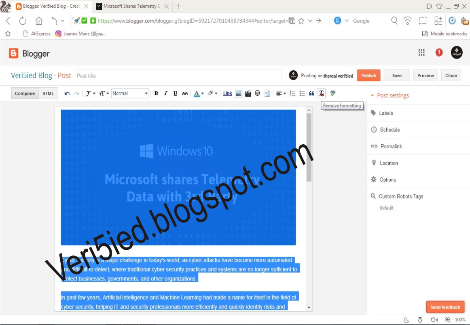
Task: Switch to Compose editing mode
Action: [25, 93]
